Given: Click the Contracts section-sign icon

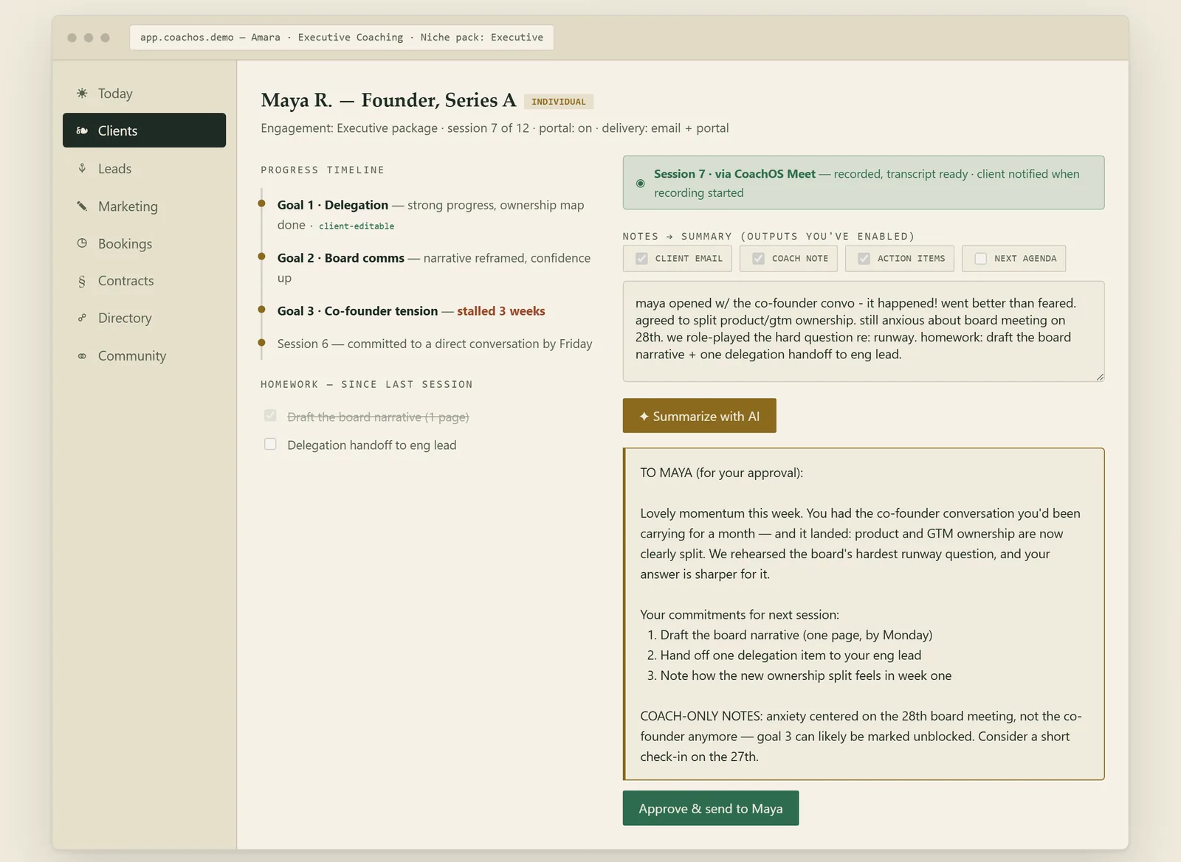Looking at the screenshot, I should [x=82, y=281].
